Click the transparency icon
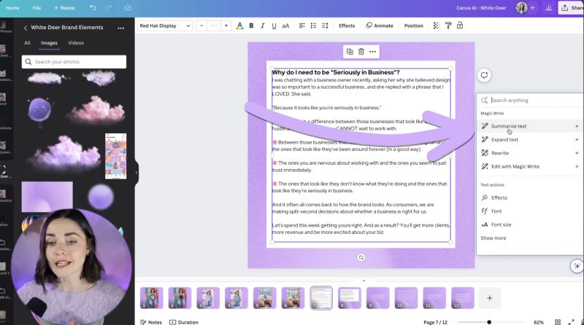 pos(437,26)
